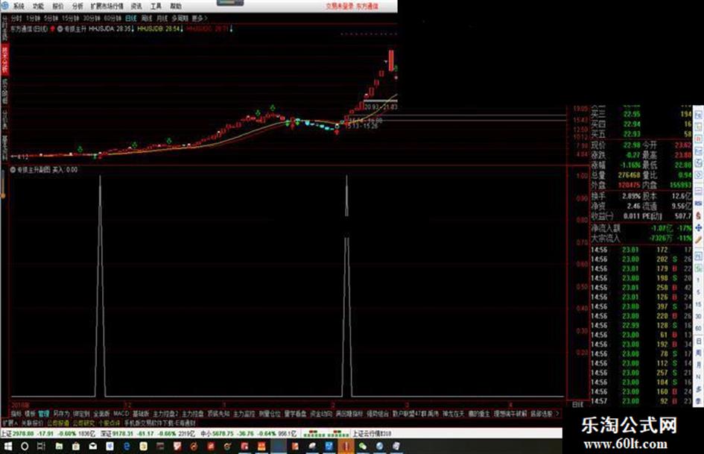The width and height of the screenshot is (704, 454).
Task: Switch chart to 30分钟 period
Action: [92, 19]
